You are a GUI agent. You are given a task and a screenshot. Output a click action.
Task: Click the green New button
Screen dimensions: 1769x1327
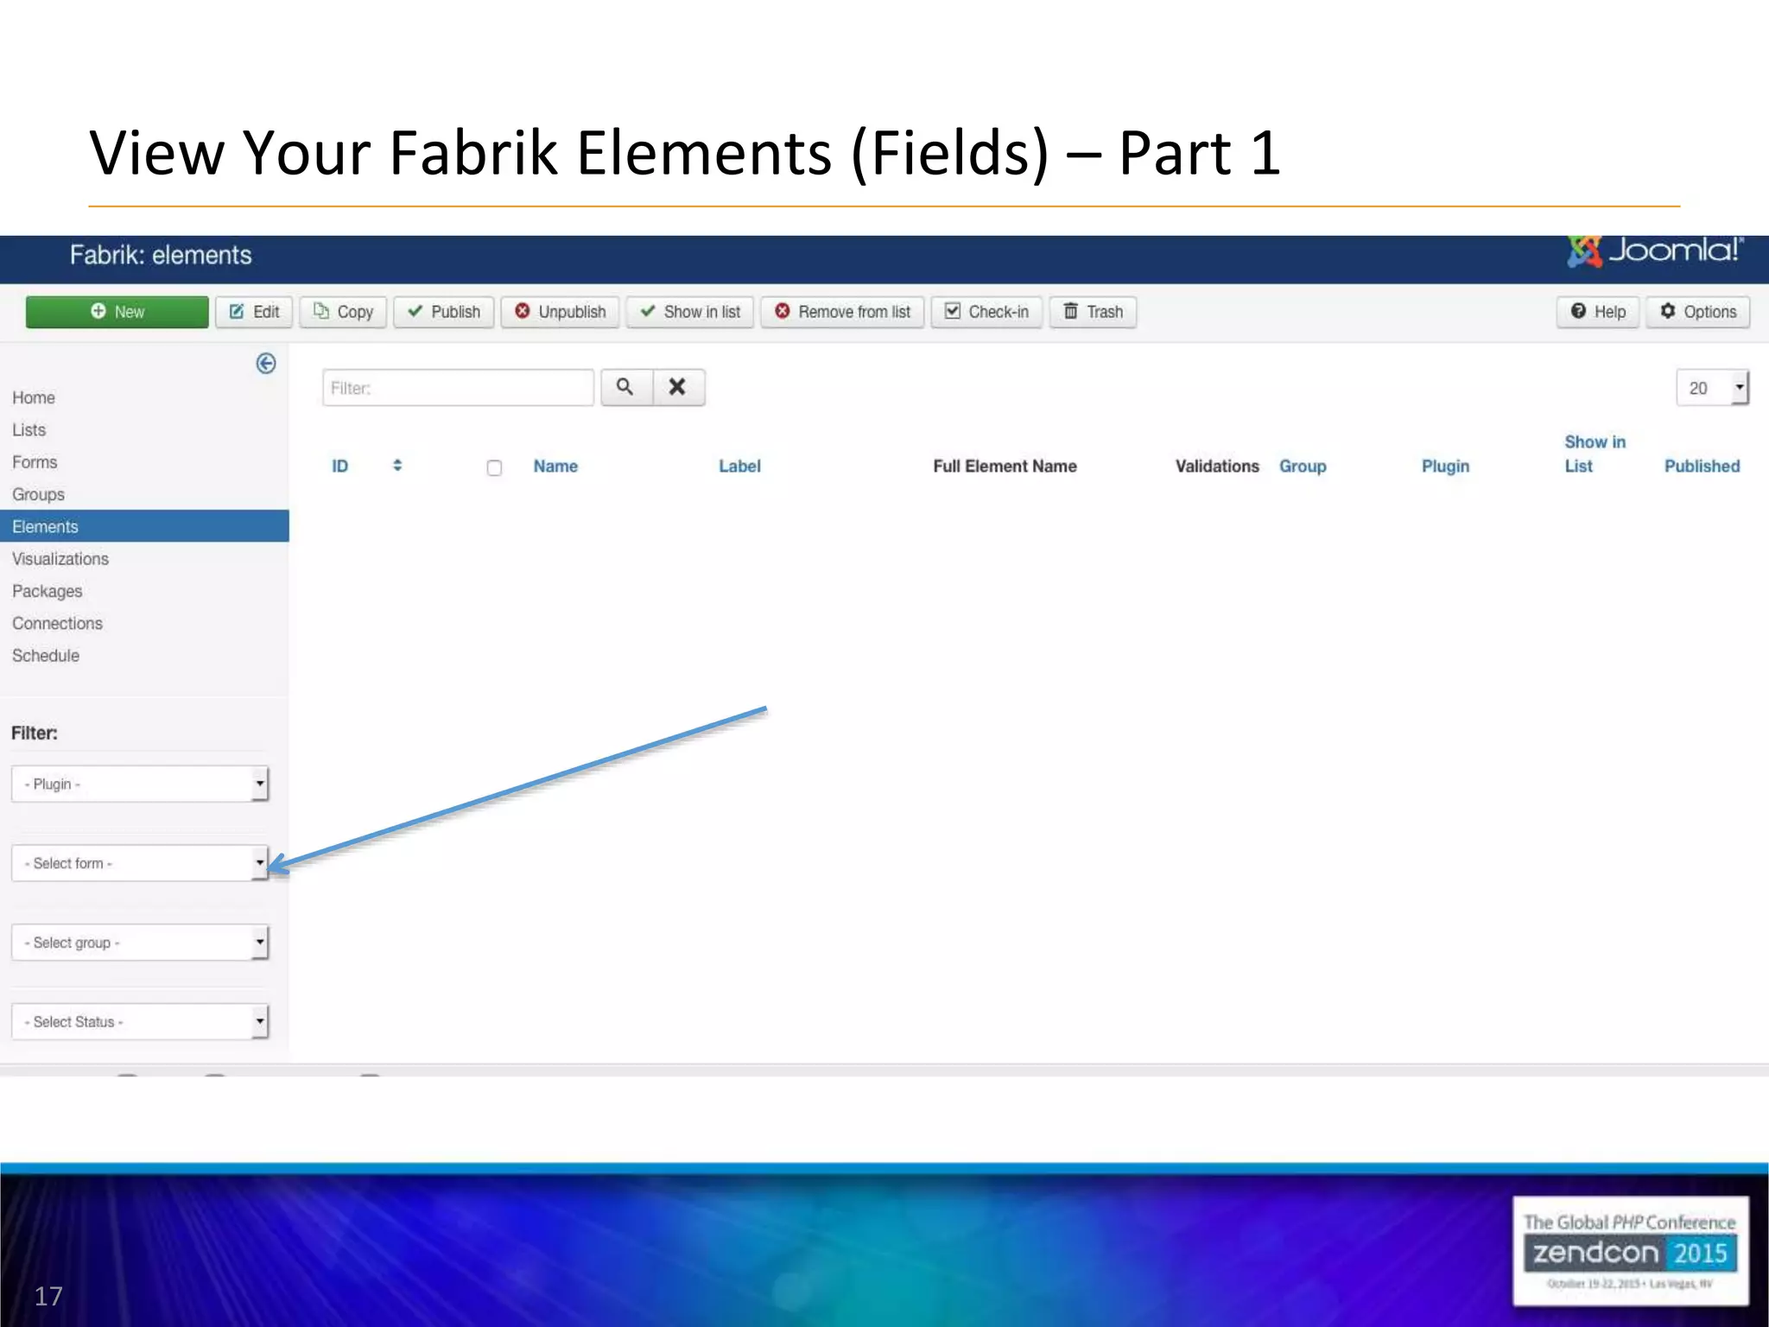(117, 312)
